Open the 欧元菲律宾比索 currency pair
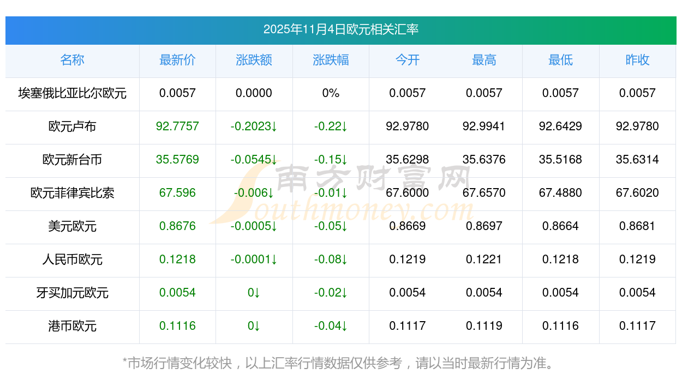This screenshot has width=682, height=380. pos(72,194)
